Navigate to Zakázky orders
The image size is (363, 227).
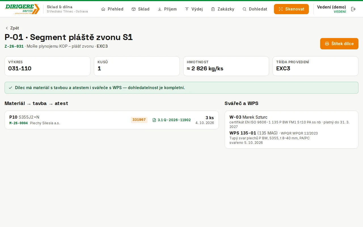pyautogui.click(x=223, y=9)
